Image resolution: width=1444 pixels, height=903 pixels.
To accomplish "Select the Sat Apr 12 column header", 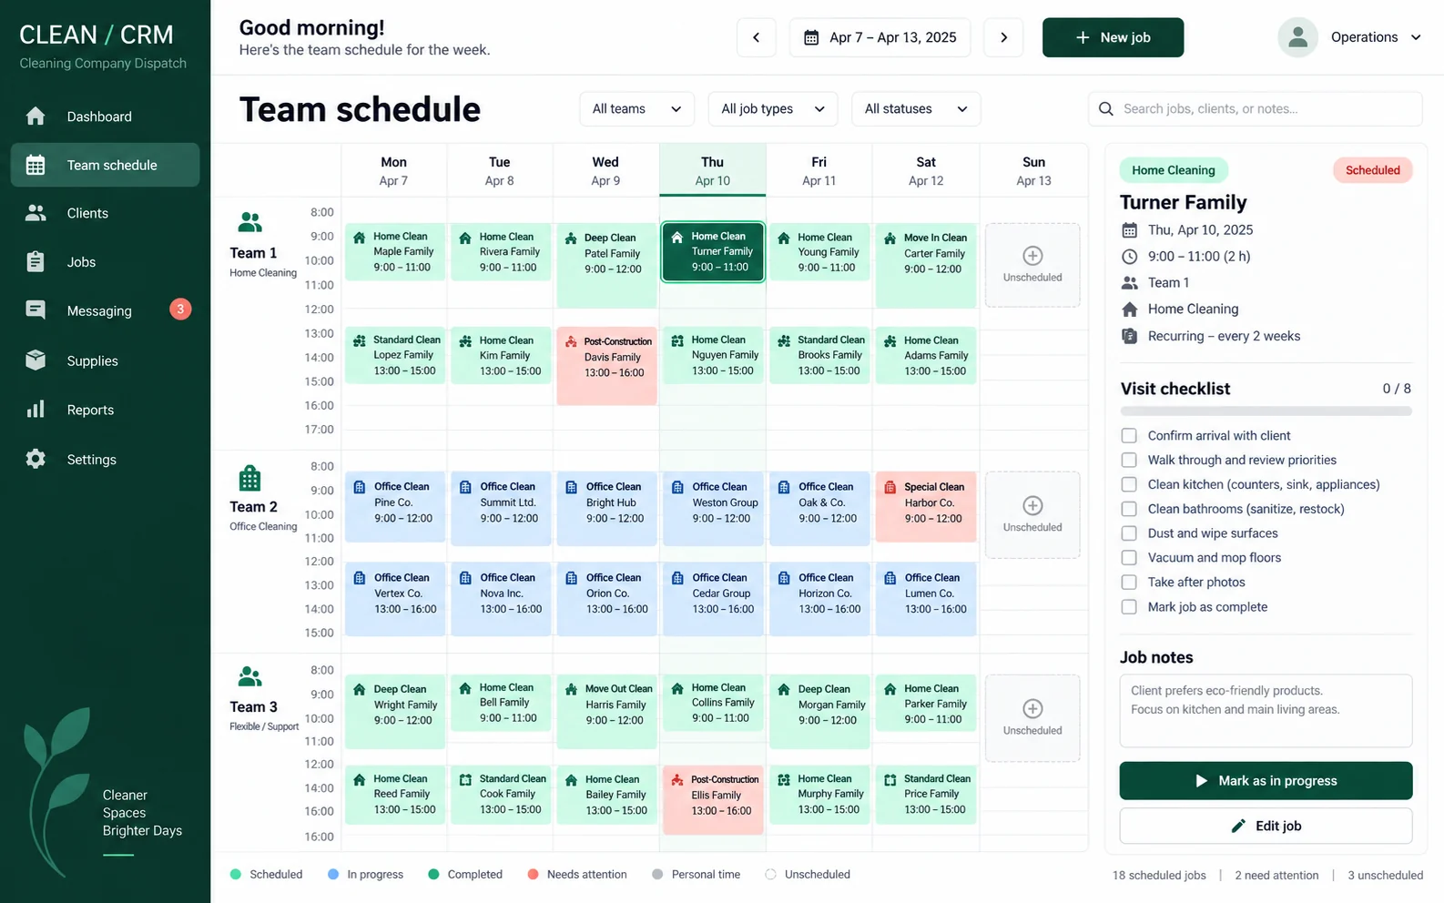I will coord(926,171).
